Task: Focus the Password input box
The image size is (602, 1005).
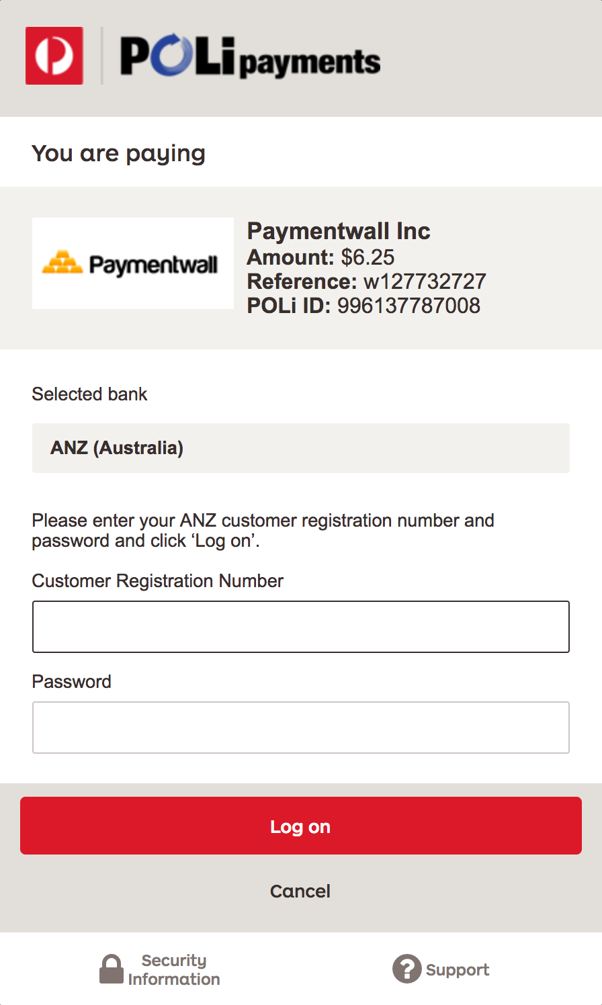Action: pyautogui.click(x=301, y=728)
